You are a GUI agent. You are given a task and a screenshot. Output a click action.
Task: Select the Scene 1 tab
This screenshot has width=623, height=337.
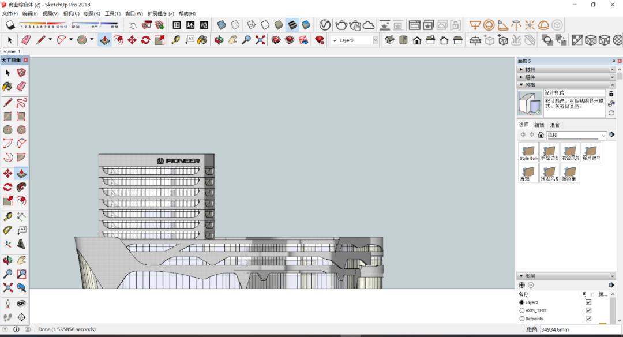[11, 51]
